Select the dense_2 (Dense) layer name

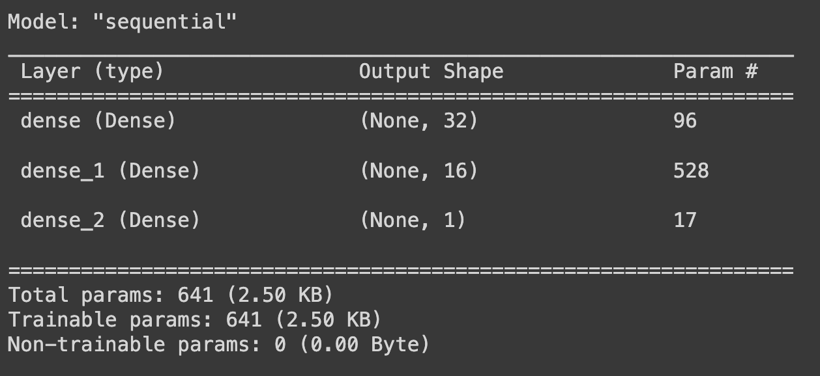110,221
